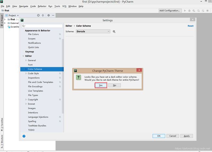Viewport: 212px width, 152px height.
Task: Click Apply in Settings dialog
Action: [x=187, y=136]
